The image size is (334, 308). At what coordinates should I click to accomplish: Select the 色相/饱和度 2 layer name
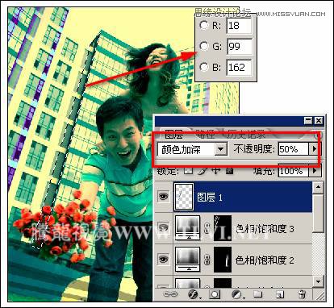point(265,260)
